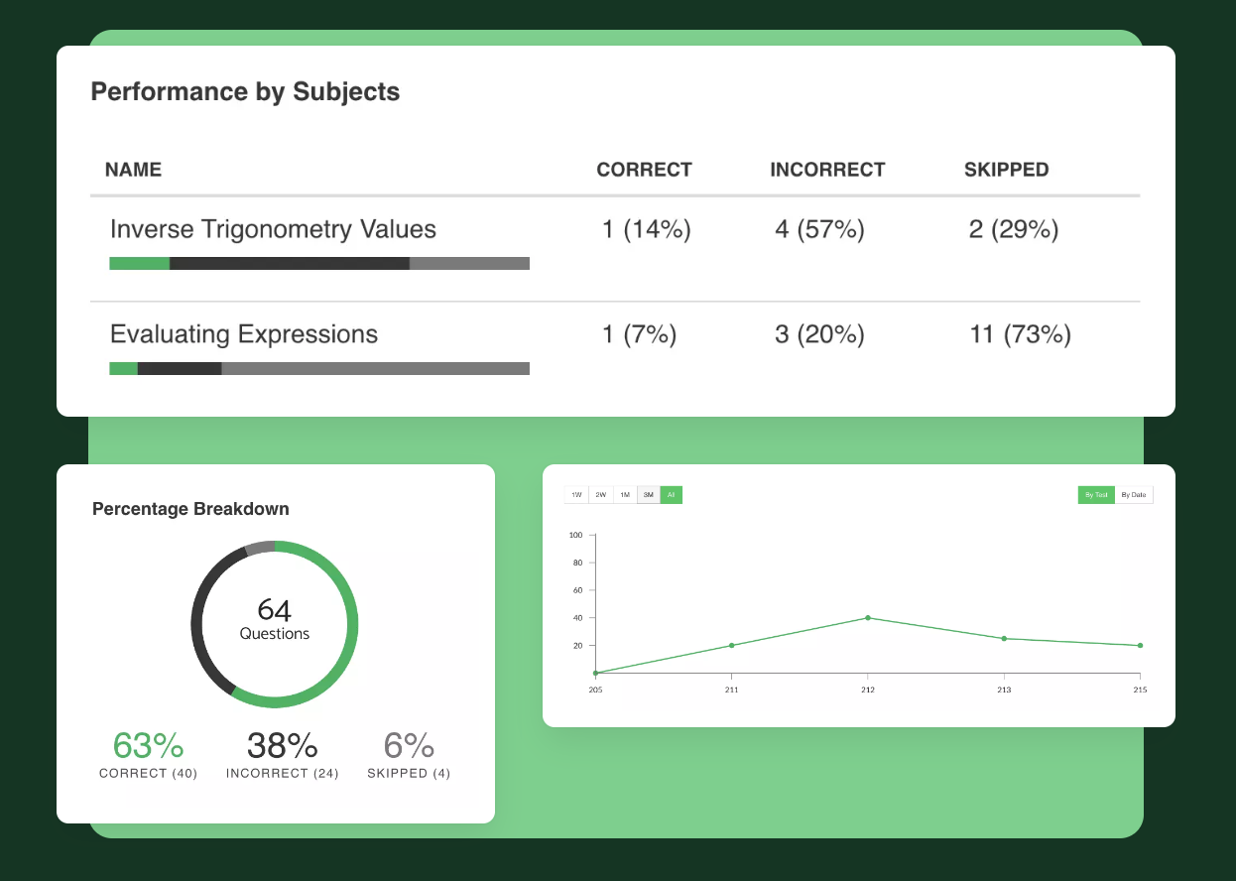1236x881 pixels.
Task: Click the progress bar under Evaluating Expressions
Action: pos(319,369)
